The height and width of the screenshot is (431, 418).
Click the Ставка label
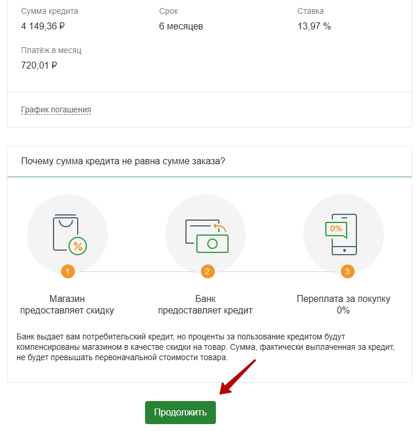[x=310, y=12]
